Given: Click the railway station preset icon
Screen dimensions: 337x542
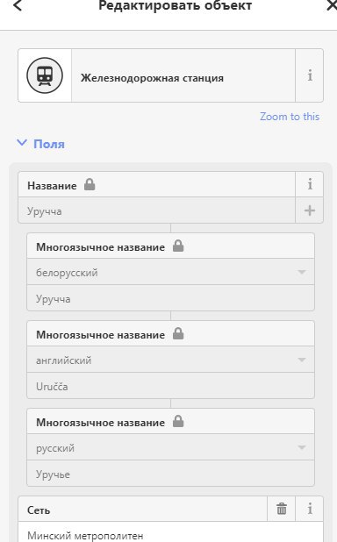Looking at the screenshot, I should pos(45,75).
